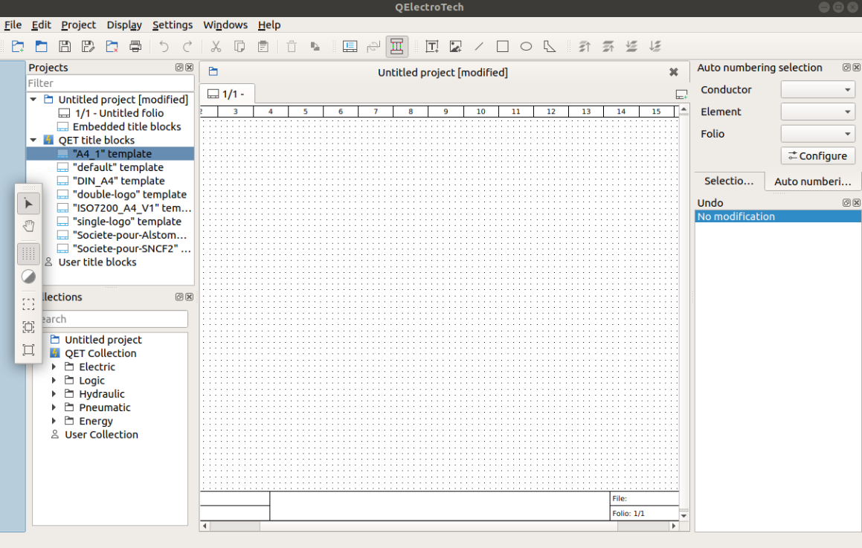Click the Configure button
The image size is (862, 548).
tap(818, 156)
